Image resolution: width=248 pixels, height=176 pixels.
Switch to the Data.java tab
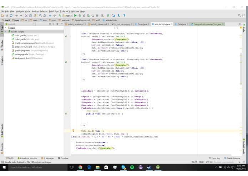[182, 24]
